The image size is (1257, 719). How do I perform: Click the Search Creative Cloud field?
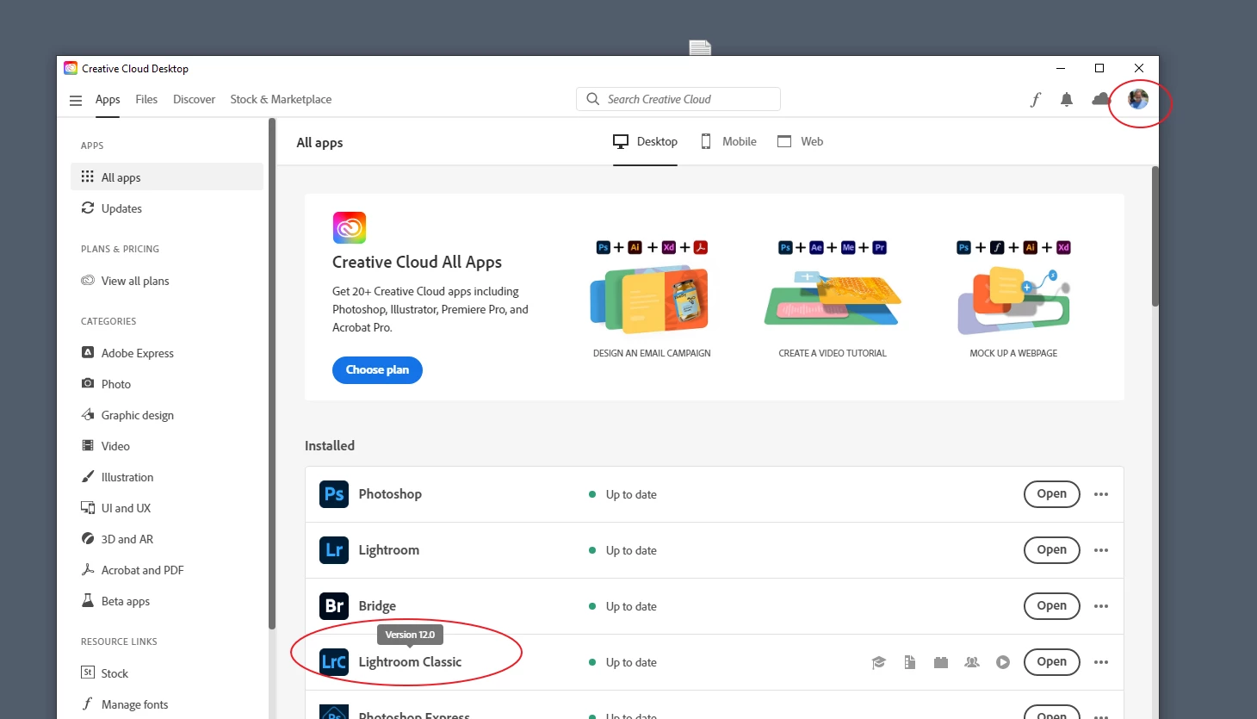[x=678, y=99]
